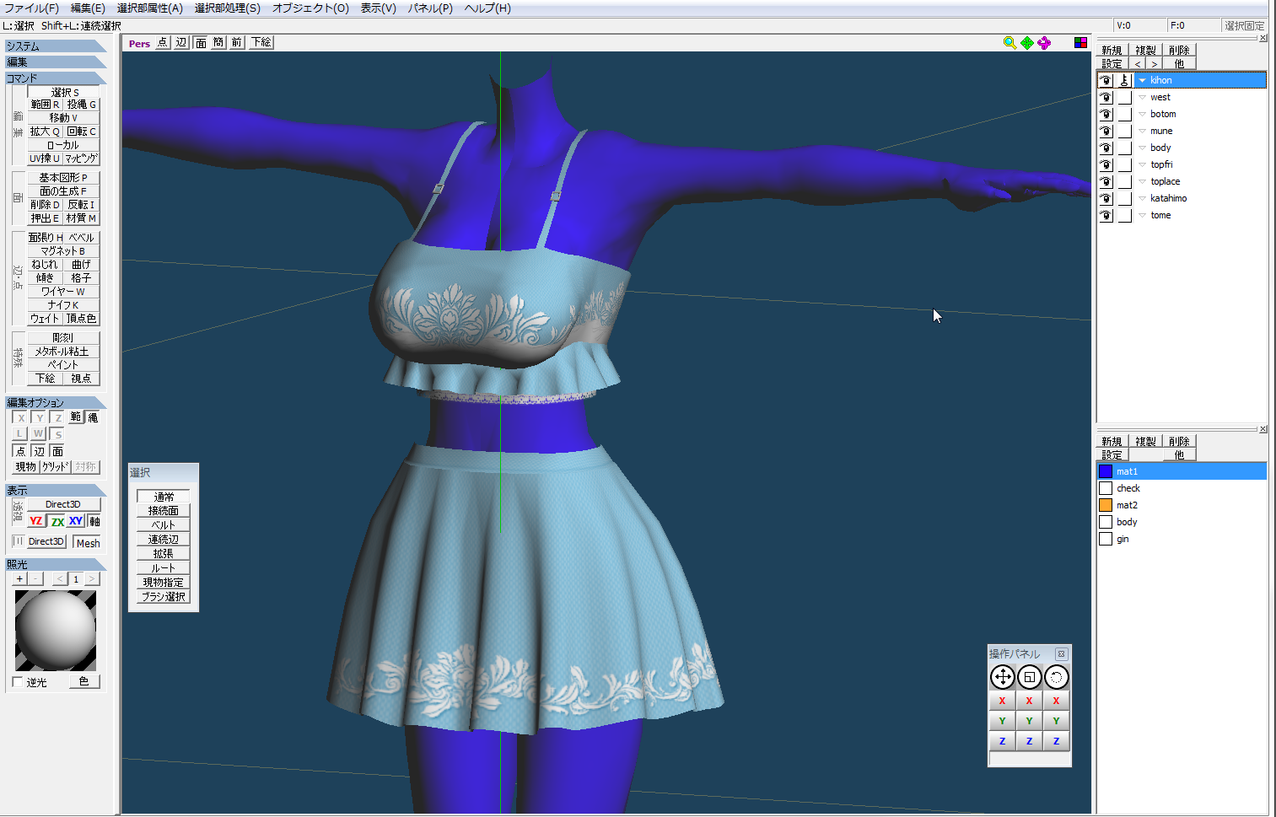This screenshot has width=1276, height=817.
Task: Click the orange mat2 material swatch
Action: click(1106, 505)
